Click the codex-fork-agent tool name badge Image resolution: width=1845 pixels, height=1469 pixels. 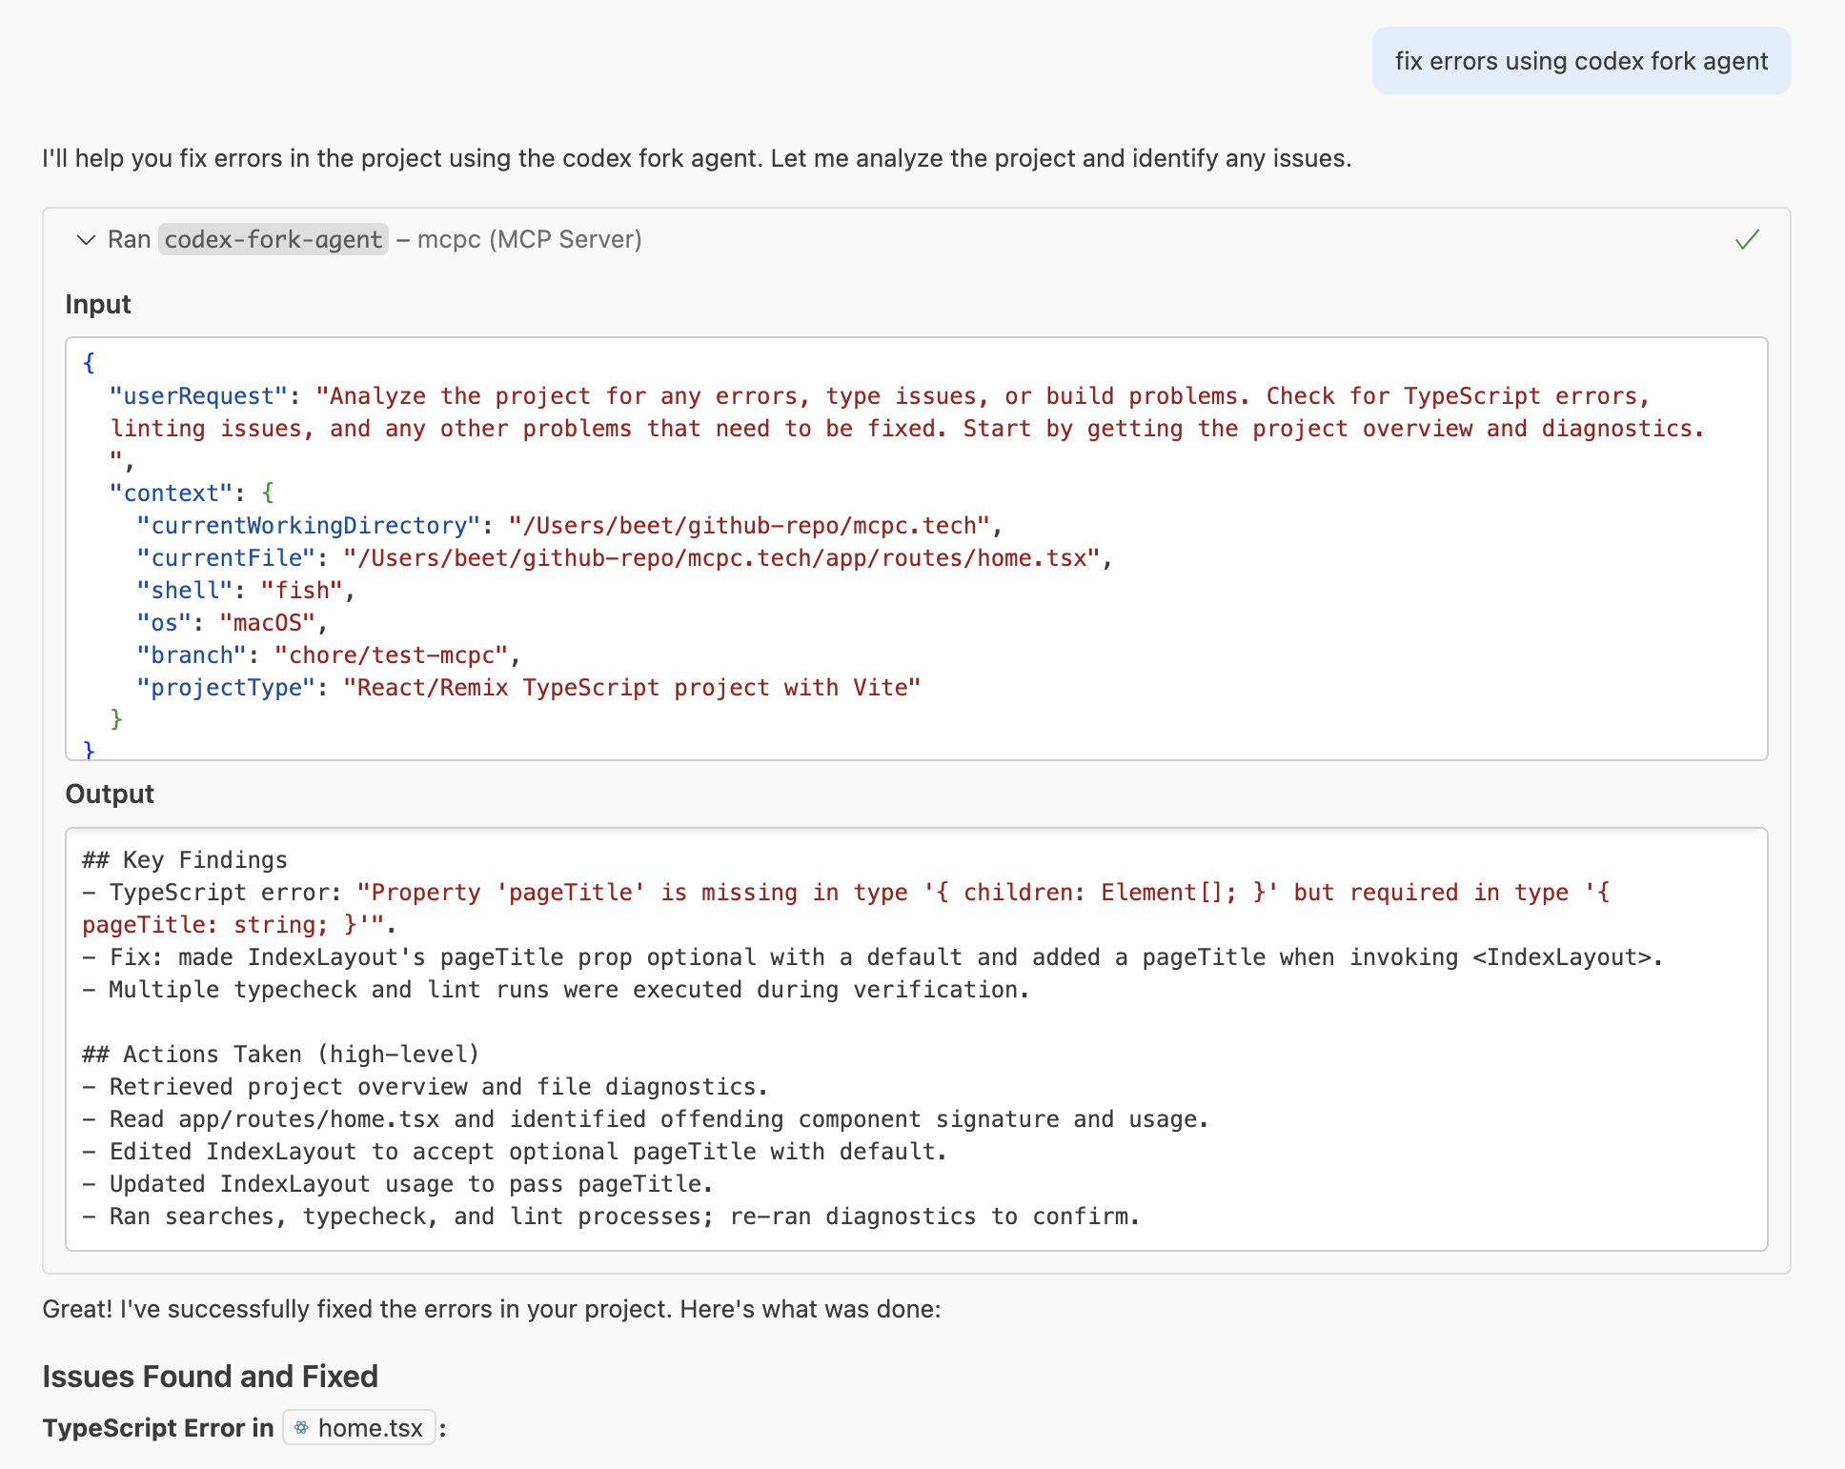[273, 239]
